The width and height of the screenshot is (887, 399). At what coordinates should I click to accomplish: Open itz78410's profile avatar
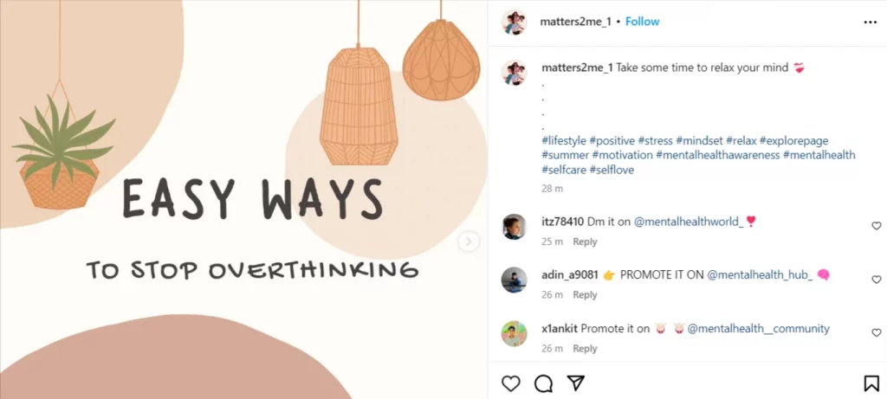[x=515, y=227]
